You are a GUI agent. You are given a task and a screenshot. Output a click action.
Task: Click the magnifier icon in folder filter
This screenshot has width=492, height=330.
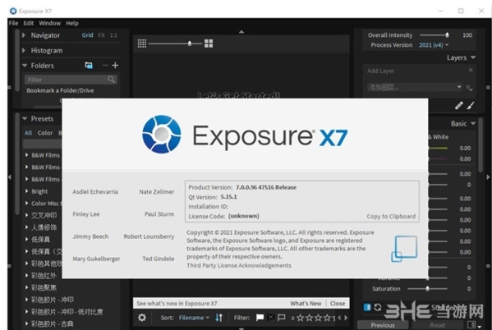point(111,80)
